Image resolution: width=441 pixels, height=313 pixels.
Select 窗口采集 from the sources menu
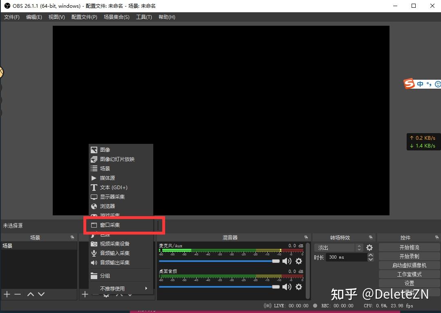[x=110, y=225]
